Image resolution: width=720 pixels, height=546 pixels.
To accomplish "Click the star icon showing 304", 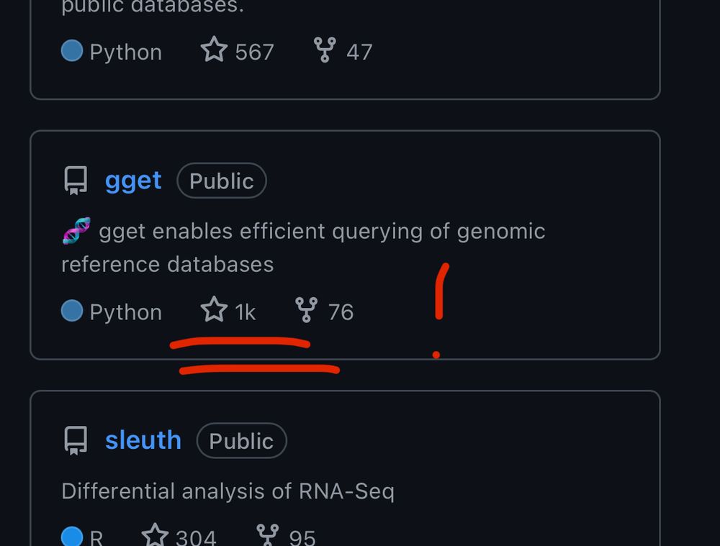I will (x=155, y=535).
